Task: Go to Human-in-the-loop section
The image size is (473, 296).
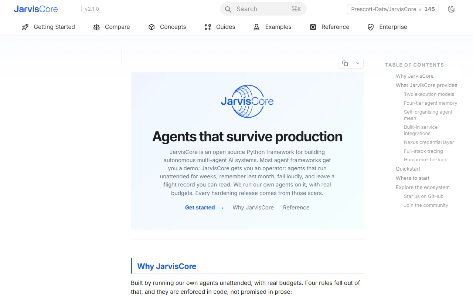Action: (x=426, y=160)
